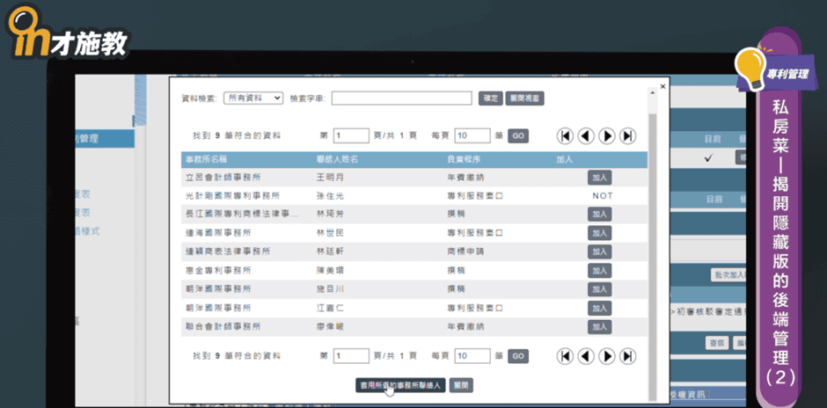
Task: Click the 檢索字串 search text field
Action: [x=401, y=98]
